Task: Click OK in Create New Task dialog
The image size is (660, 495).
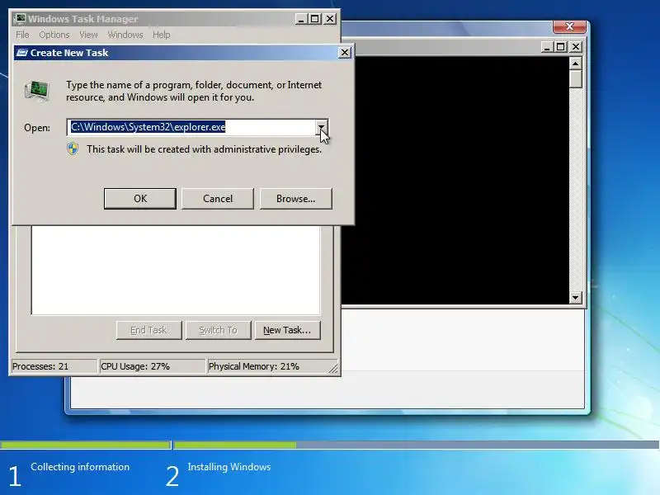Action: coord(140,198)
